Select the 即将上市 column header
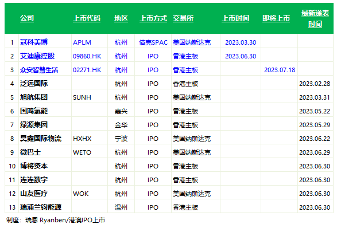337x228 pixels. 276,18
